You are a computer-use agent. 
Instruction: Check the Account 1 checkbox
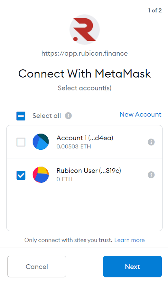tap(21, 142)
